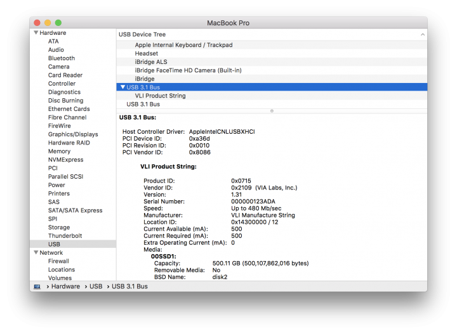457x334 pixels.
Task: Click the PCI Device ID value 0xa36d
Action: (199, 139)
